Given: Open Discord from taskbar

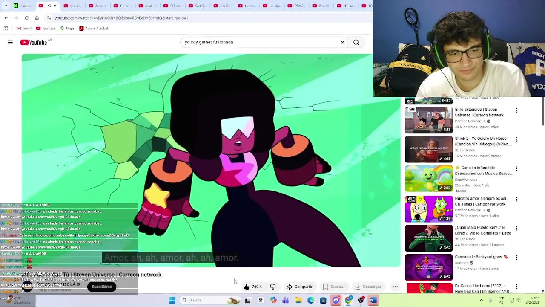Looking at the screenshot, I should point(336,300).
